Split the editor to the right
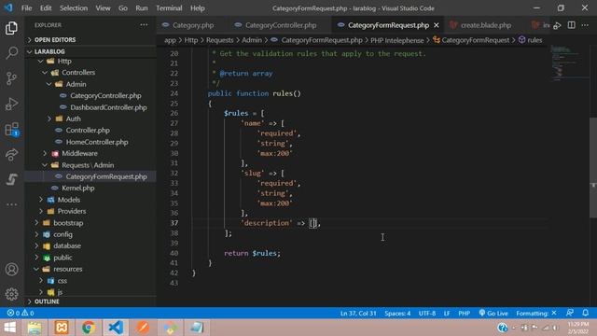Screen dimensions: 597x336 572,25
